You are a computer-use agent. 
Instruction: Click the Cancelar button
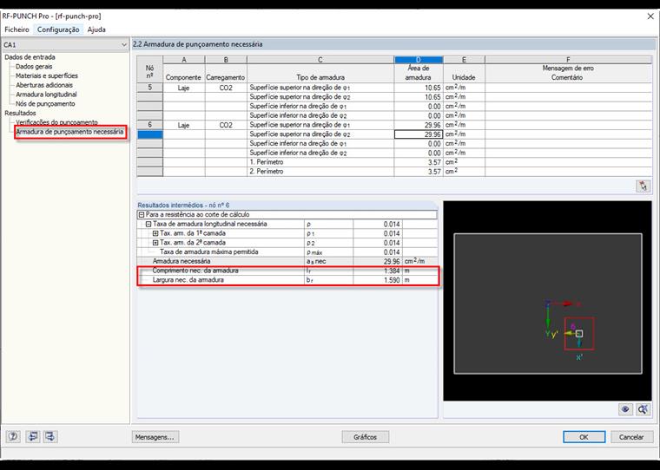click(631, 437)
